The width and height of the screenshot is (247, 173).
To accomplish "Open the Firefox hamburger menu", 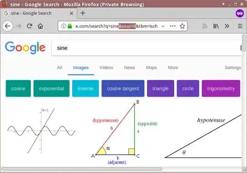I will (240, 26).
